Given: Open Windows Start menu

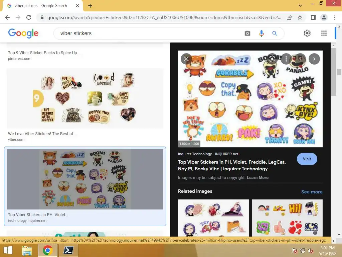Looking at the screenshot, I should [8, 250].
